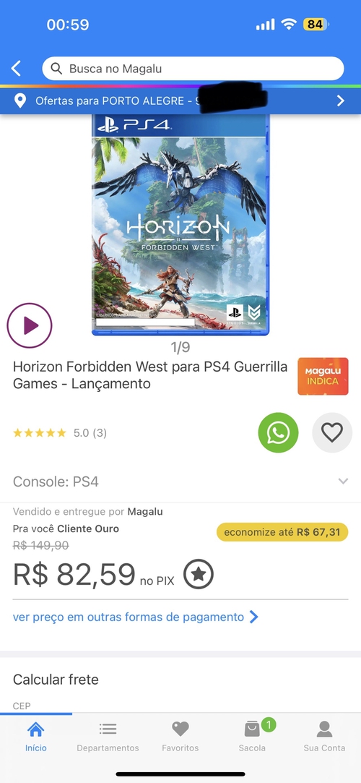This screenshot has width=361, height=783.
Task: View price in other payment methods
Action: click(136, 617)
